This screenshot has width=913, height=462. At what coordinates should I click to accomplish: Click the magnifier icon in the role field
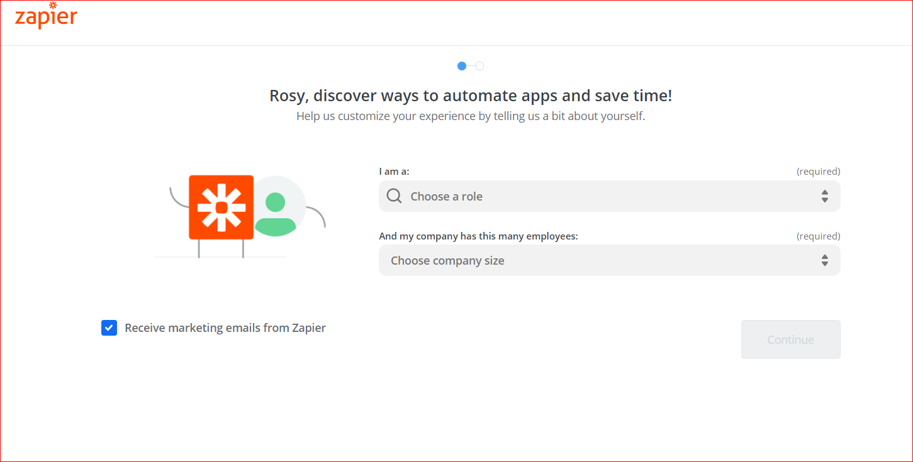[394, 196]
